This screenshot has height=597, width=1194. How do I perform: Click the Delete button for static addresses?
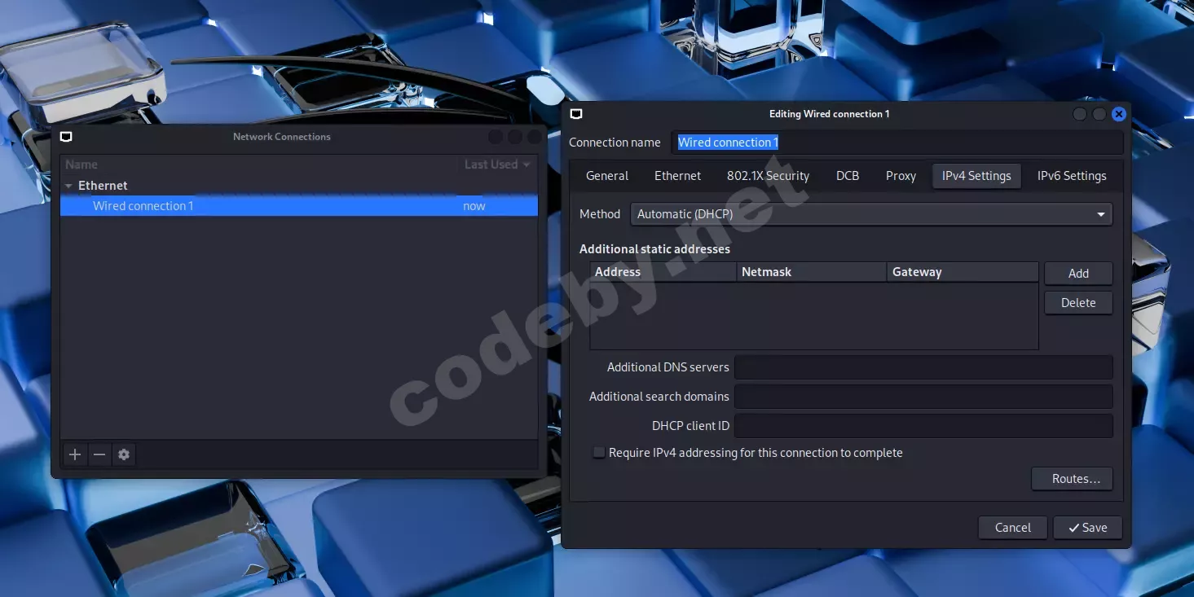(x=1078, y=303)
